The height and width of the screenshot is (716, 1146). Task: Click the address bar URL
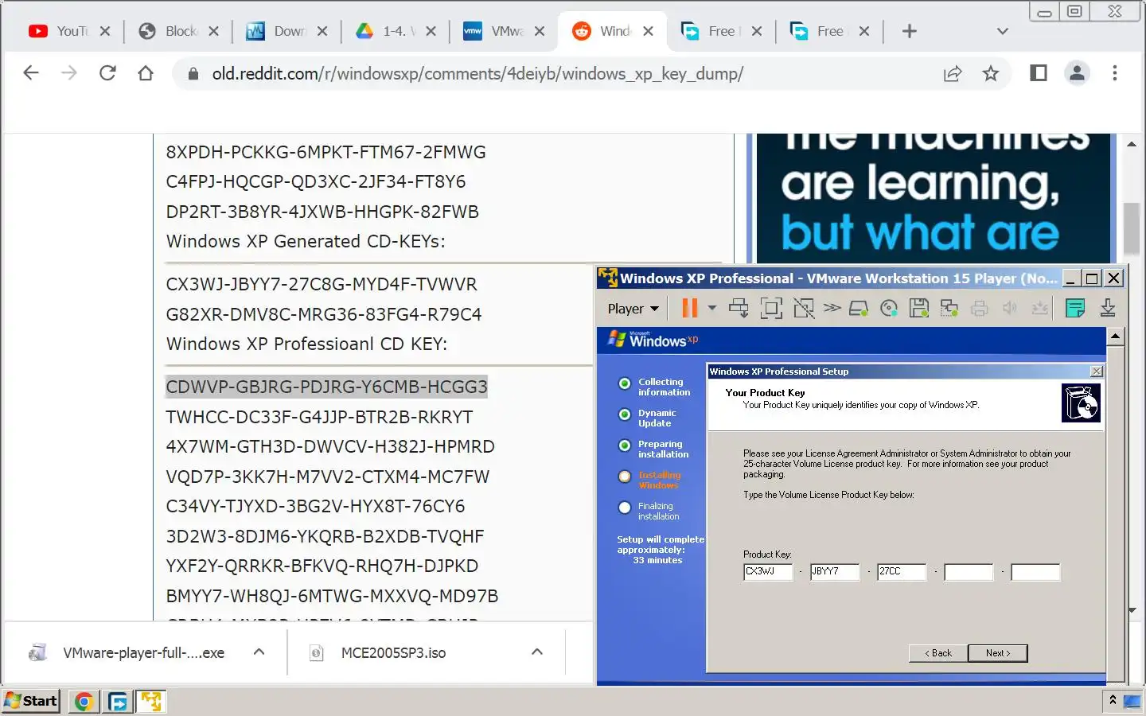477,74
